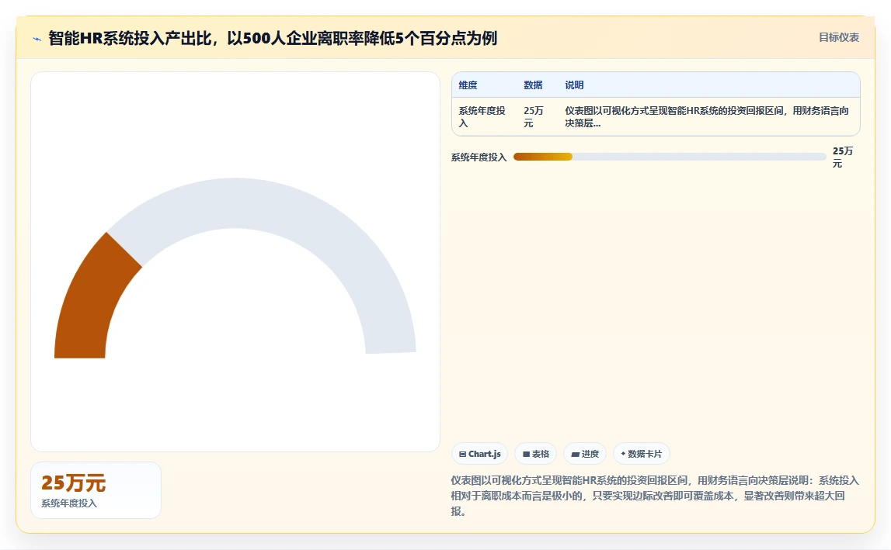Click the card title 智能HR系统投入产出比
The width and height of the screenshot is (891, 550).
[273, 38]
